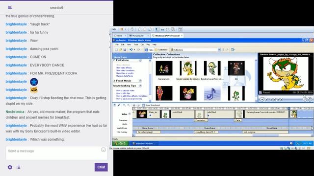The width and height of the screenshot is (314, 176).
Task: Click New Project icon in Movie Maker toolbar
Action: (x=116, y=50)
